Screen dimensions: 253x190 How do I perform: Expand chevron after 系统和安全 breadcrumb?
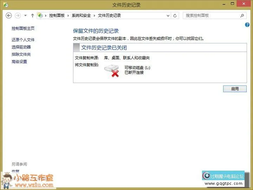click(x=95, y=16)
